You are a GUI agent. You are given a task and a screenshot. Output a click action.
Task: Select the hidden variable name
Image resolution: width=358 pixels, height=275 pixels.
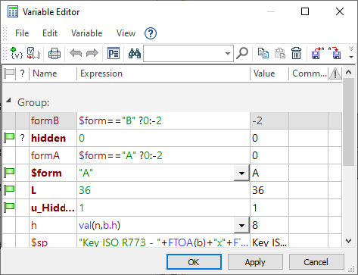[48, 138]
